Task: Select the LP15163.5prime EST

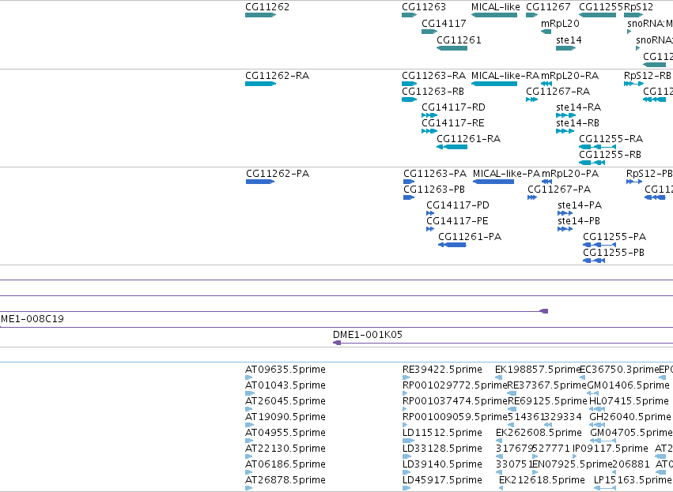Action: pos(605,488)
